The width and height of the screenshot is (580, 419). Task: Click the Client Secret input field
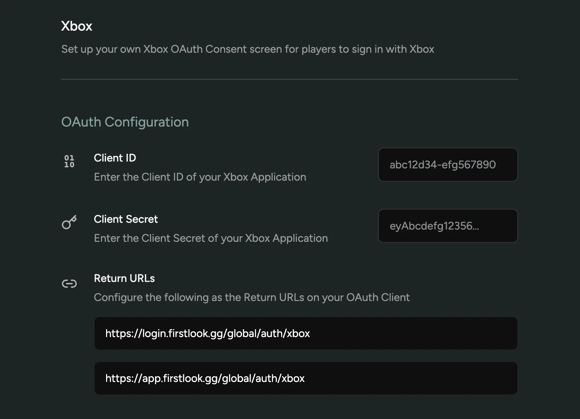click(447, 225)
